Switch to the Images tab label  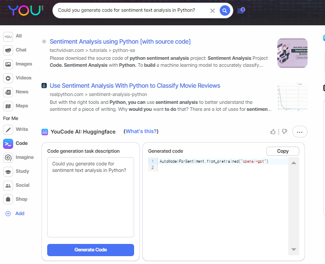(24, 64)
